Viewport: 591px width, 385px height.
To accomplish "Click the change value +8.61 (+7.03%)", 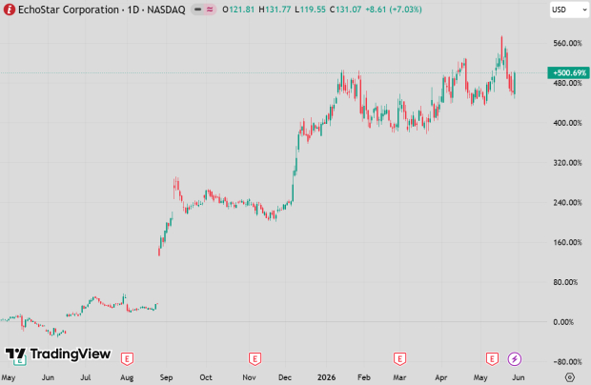I will point(394,10).
